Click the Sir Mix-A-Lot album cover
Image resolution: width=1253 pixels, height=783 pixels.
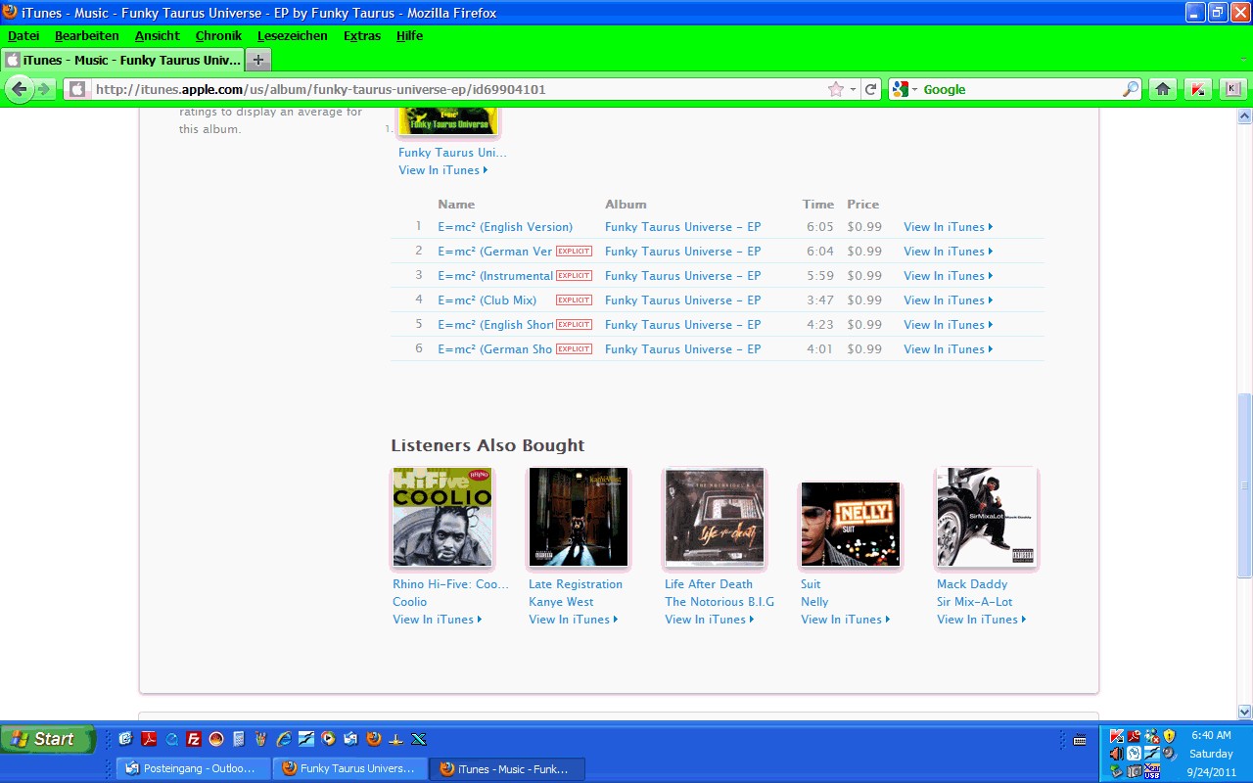click(987, 517)
